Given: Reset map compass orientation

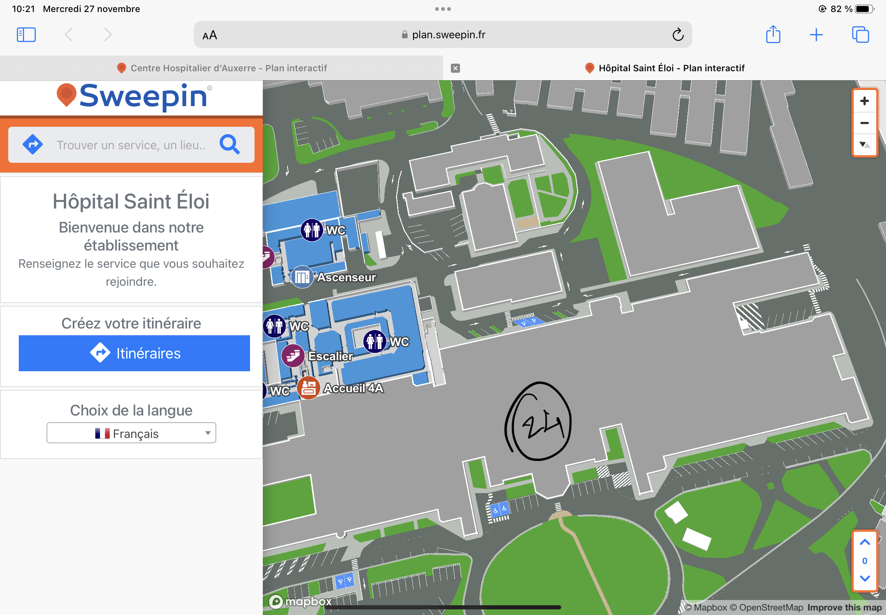Looking at the screenshot, I should tap(864, 145).
